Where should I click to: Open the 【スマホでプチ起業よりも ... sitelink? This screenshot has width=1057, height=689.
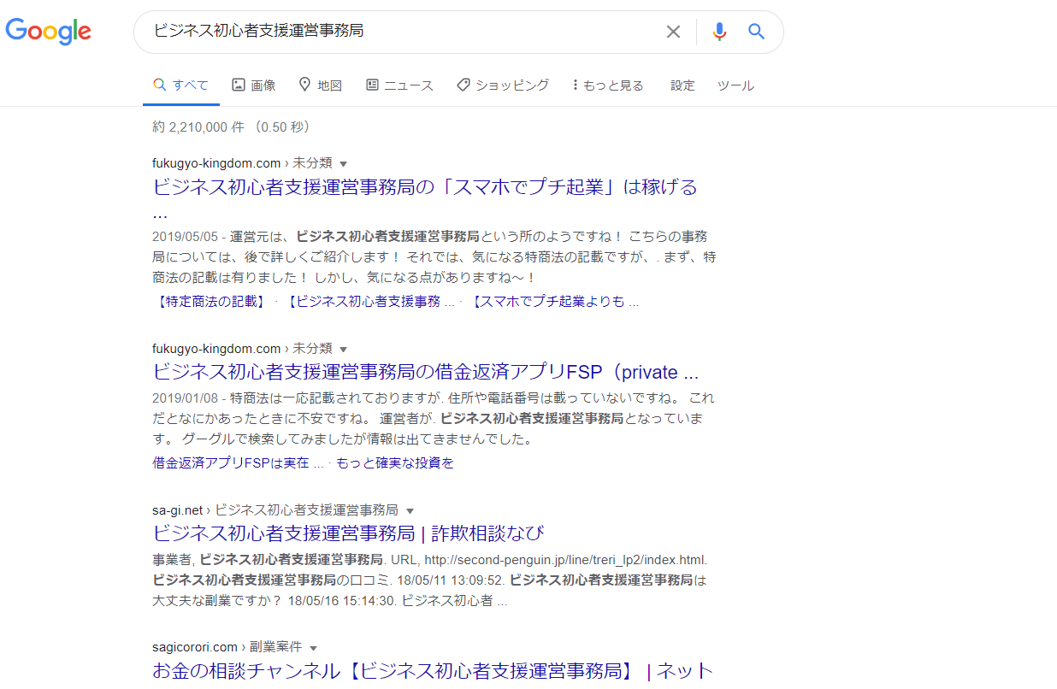click(x=553, y=302)
